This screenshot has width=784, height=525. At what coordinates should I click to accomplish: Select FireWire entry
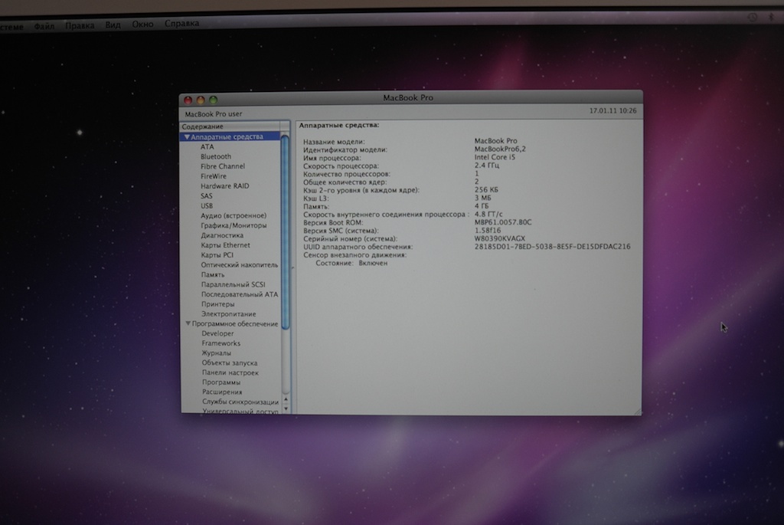(214, 176)
